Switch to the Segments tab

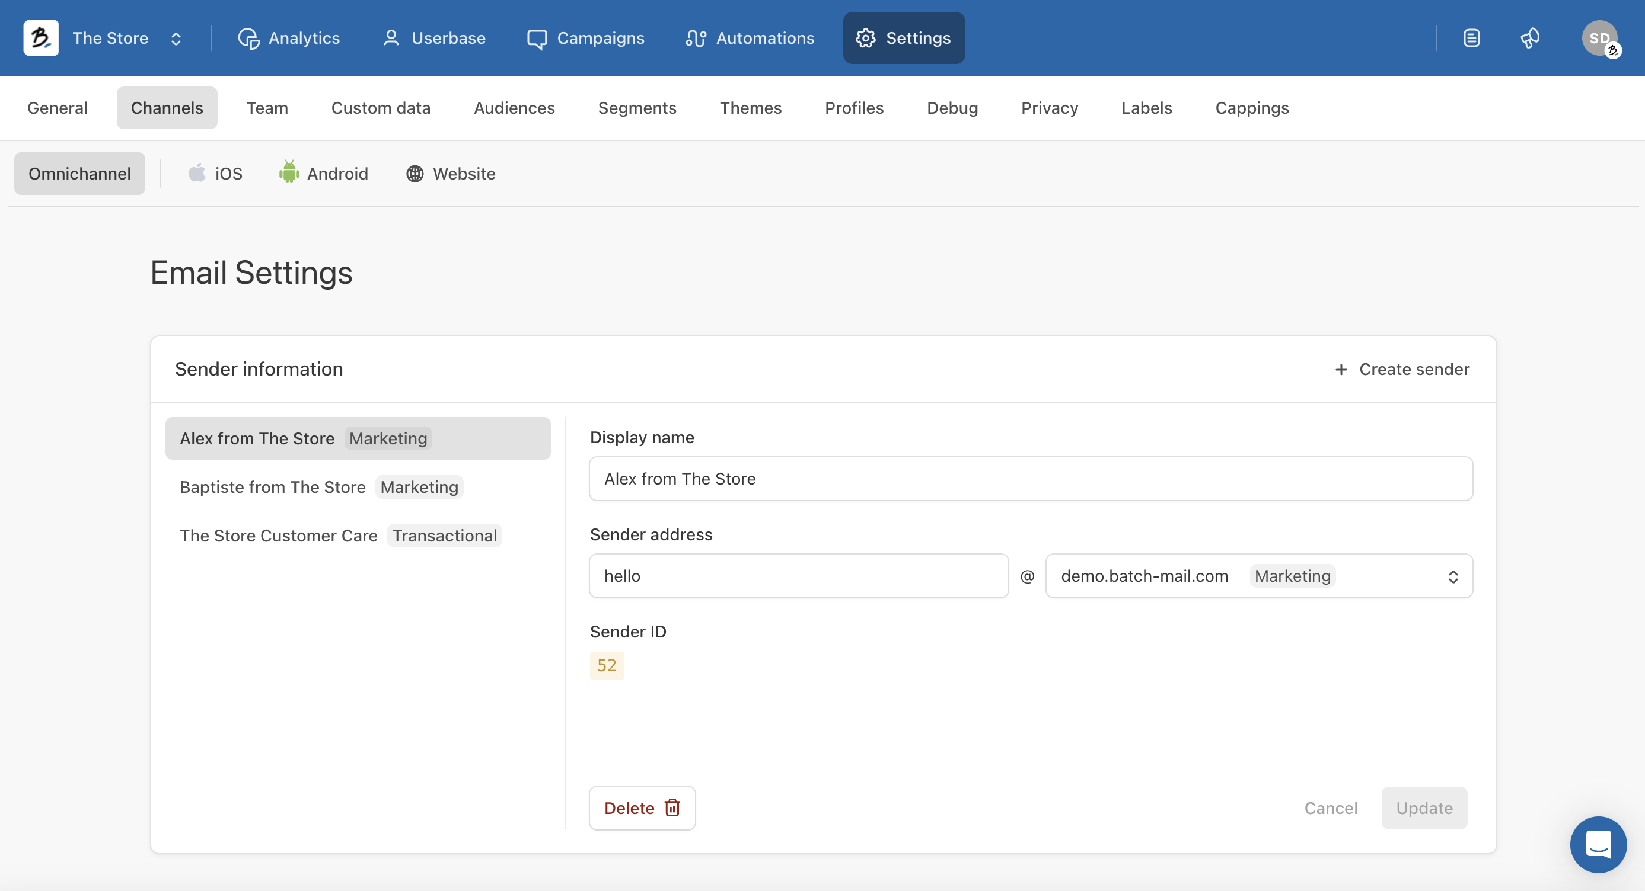637,108
